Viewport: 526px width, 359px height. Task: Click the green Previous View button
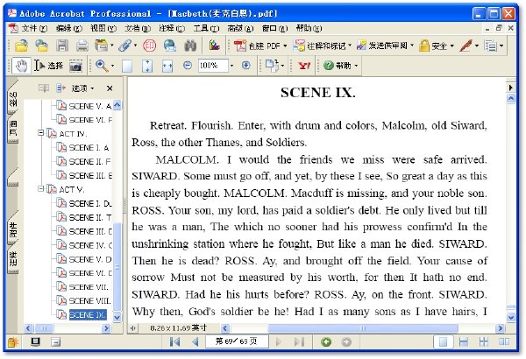click(x=326, y=341)
